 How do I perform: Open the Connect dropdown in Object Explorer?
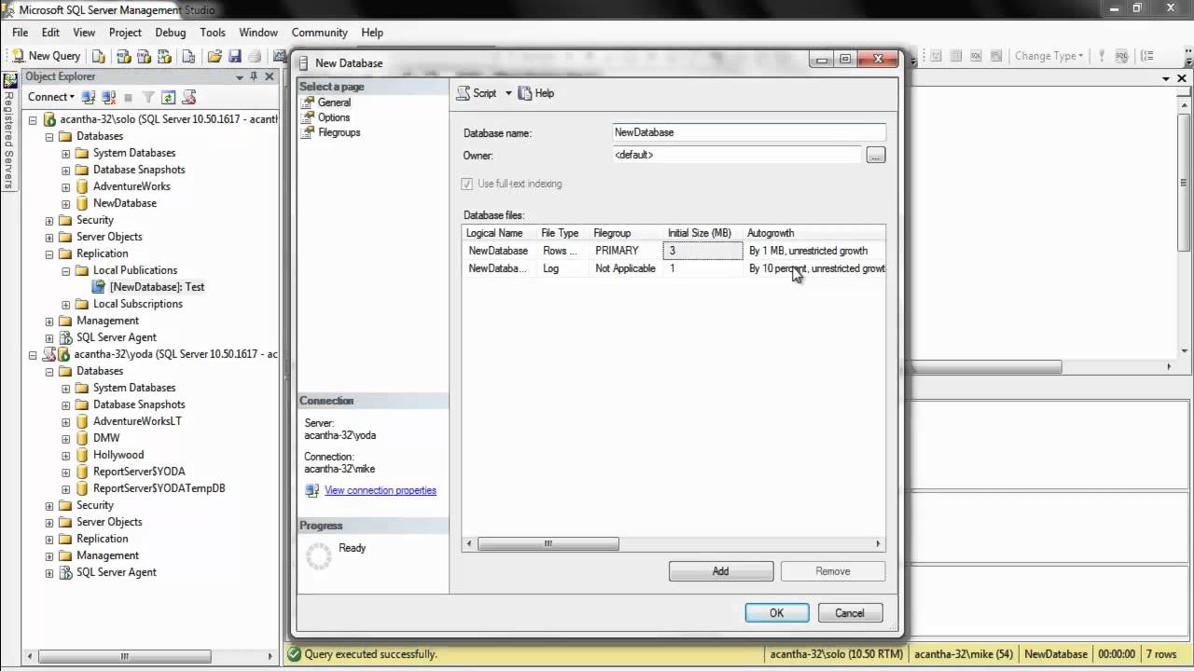tap(50, 97)
